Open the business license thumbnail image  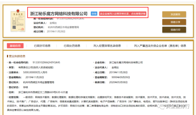point(18,21)
